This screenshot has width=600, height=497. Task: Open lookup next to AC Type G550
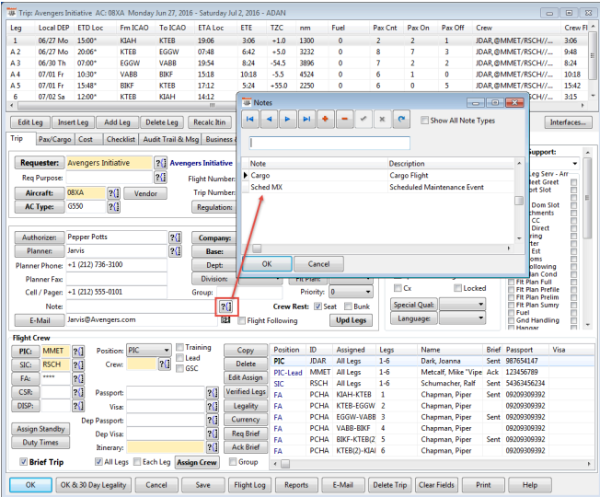(x=113, y=207)
